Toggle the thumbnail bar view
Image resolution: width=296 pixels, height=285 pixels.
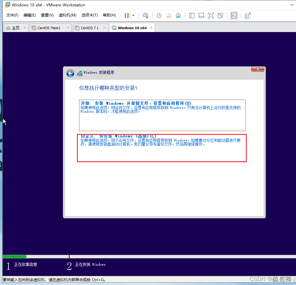point(201,16)
